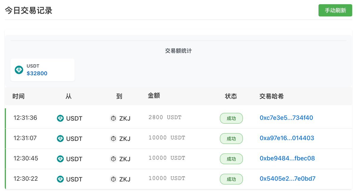Click the ZKJ label in the 12:30:22 row
The width and height of the screenshot is (357, 191).
(x=125, y=179)
